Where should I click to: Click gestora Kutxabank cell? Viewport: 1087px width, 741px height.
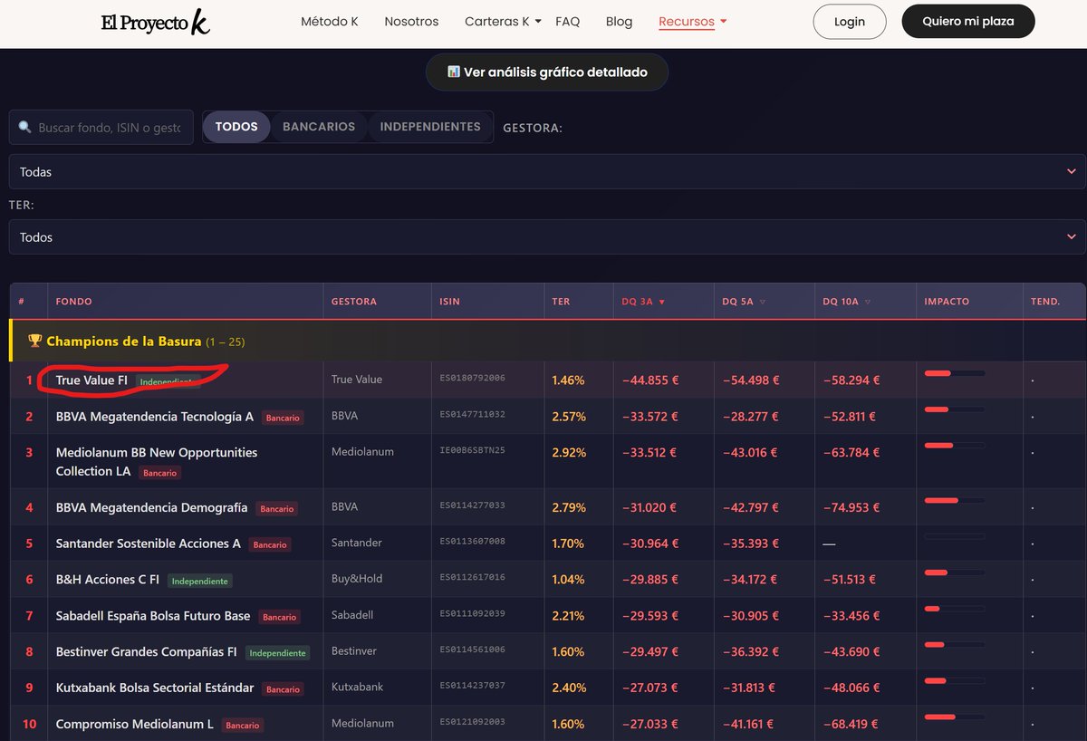pyautogui.click(x=357, y=687)
